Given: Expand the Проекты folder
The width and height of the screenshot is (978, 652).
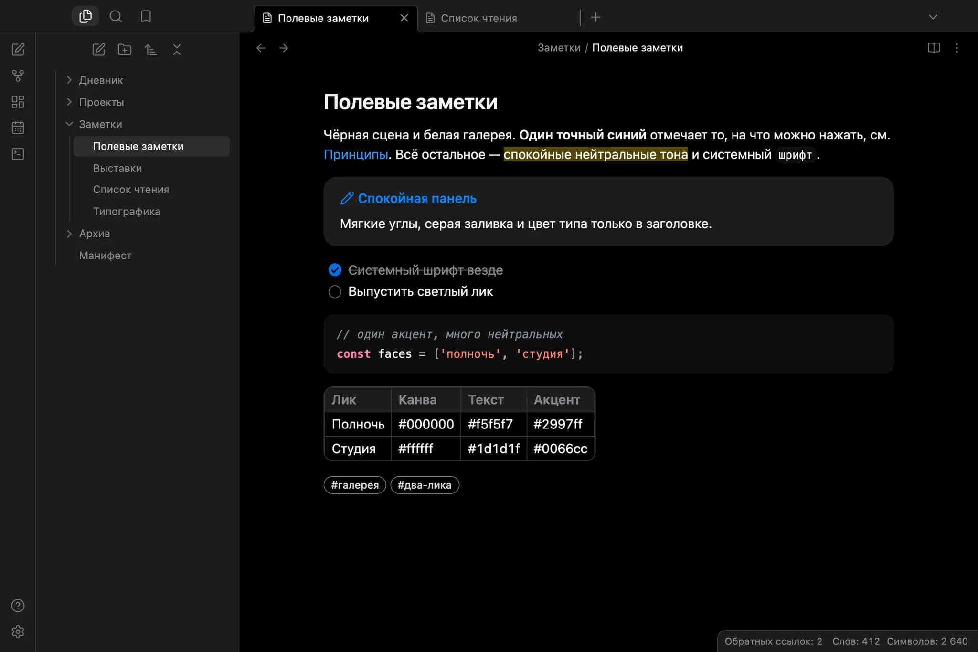Looking at the screenshot, I should click(x=101, y=102).
